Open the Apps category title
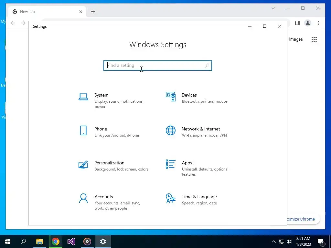The width and height of the screenshot is (331, 248). click(x=187, y=163)
